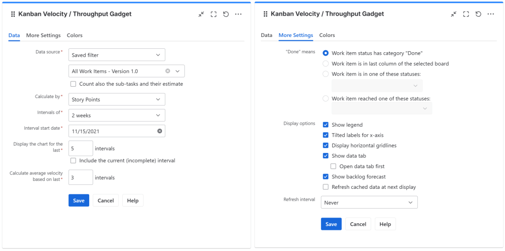Clear the interval start date field

[x=160, y=131]
